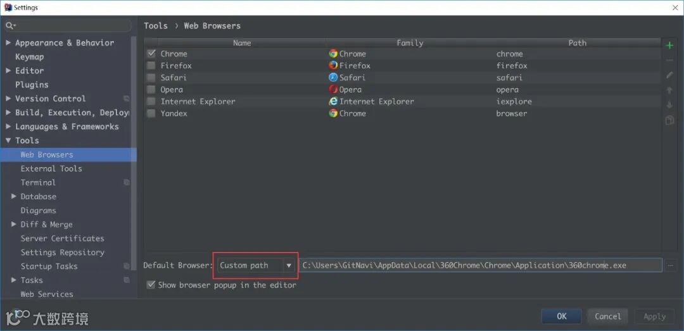Viewport: 684px width, 331px height.
Task: Click the Firefox family icon
Action: coord(333,65)
